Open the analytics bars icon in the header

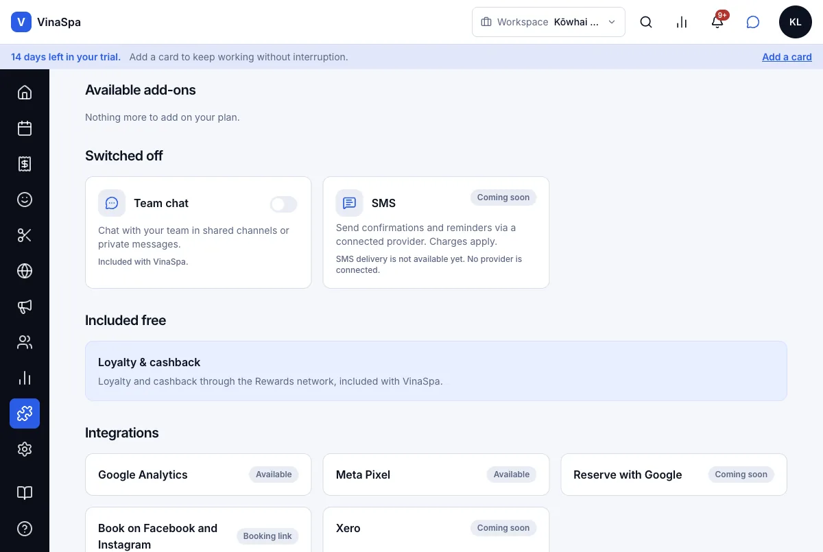click(682, 22)
